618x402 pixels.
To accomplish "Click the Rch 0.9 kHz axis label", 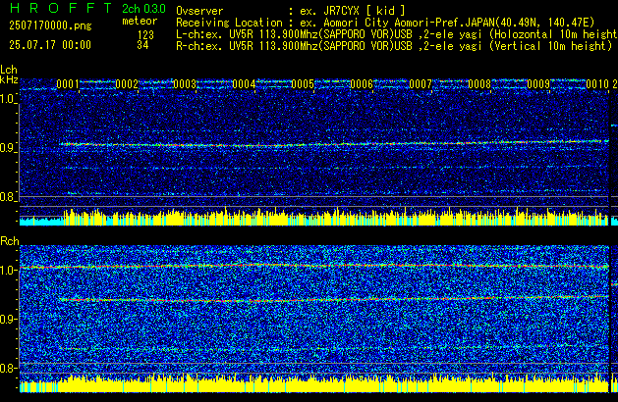I will pyautogui.click(x=8, y=319).
